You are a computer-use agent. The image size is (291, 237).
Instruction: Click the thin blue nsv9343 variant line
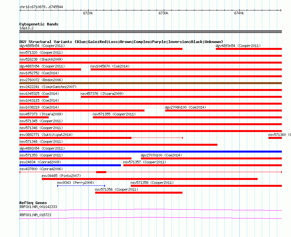[81, 186]
